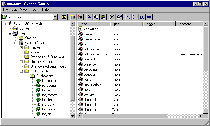Click the Statistics folder icon
This screenshot has width=210, height=126.
point(21,38)
